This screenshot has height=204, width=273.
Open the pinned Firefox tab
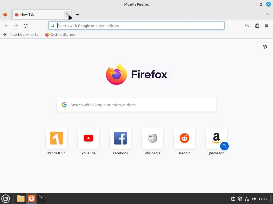pos(5,15)
